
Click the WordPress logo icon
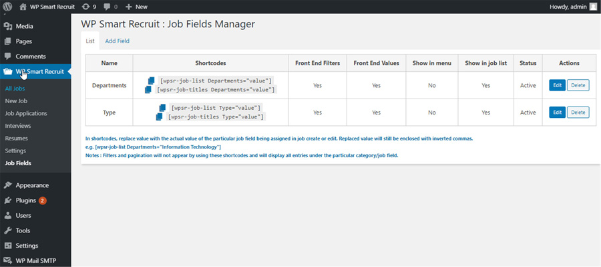[x=8, y=6]
